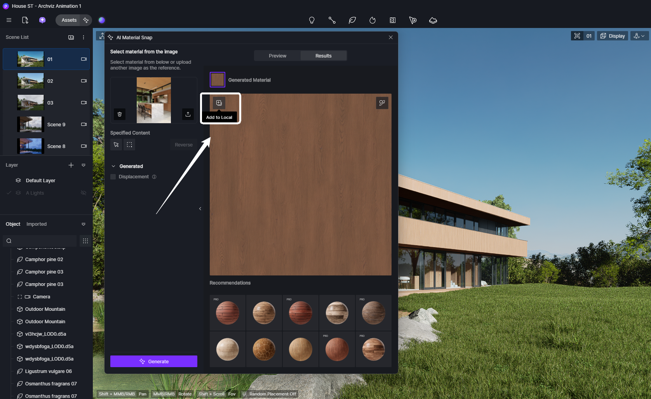This screenshot has width=651, height=399.
Task: Click the AI sparkle icon beside Assets
Action: pos(86,20)
